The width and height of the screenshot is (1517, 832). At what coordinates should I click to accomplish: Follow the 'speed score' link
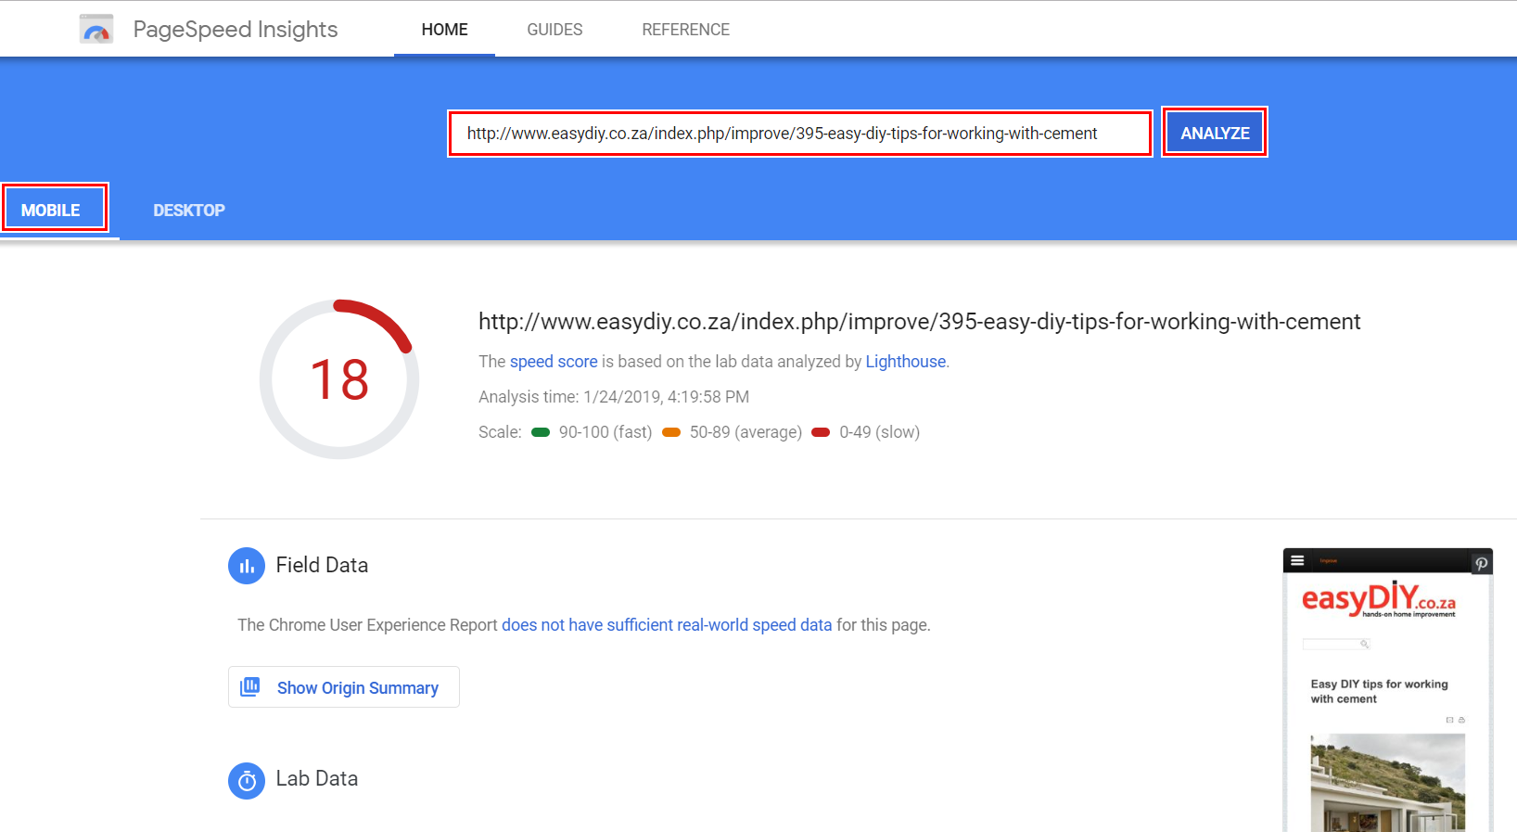[554, 362]
